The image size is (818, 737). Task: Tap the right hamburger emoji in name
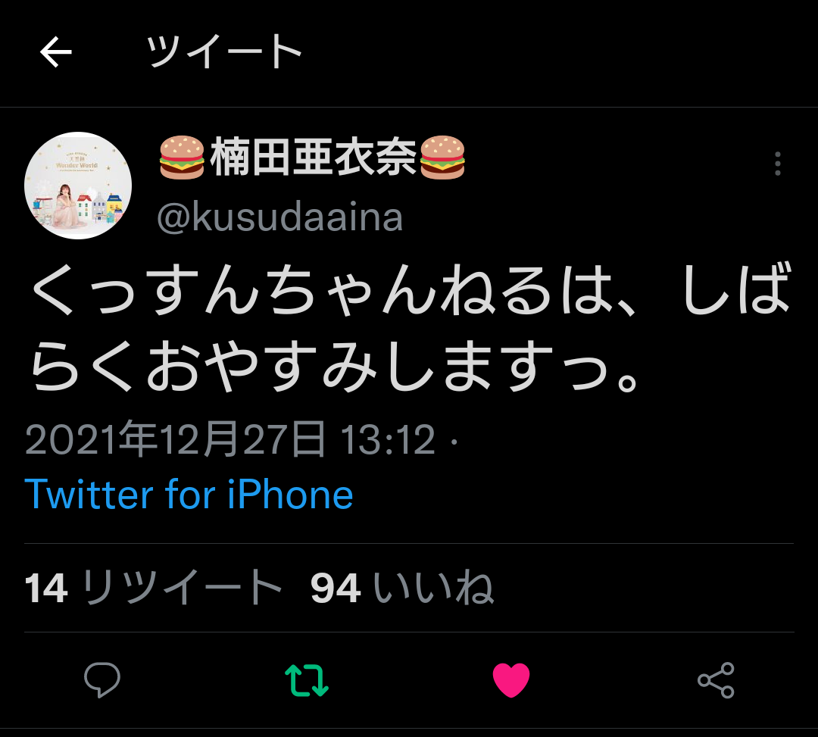442,157
